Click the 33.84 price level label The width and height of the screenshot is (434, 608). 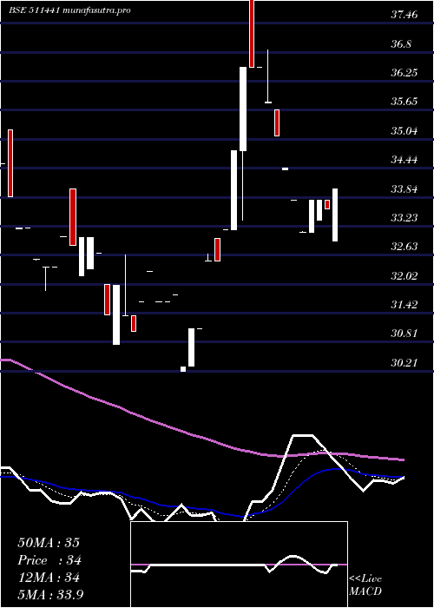[404, 189]
